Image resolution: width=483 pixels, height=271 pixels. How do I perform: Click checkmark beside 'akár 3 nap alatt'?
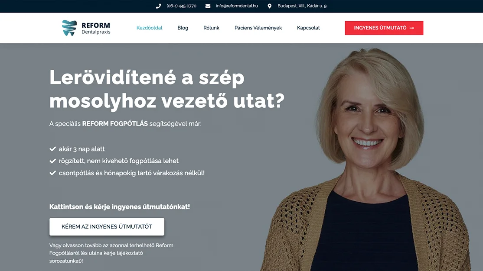pos(52,149)
